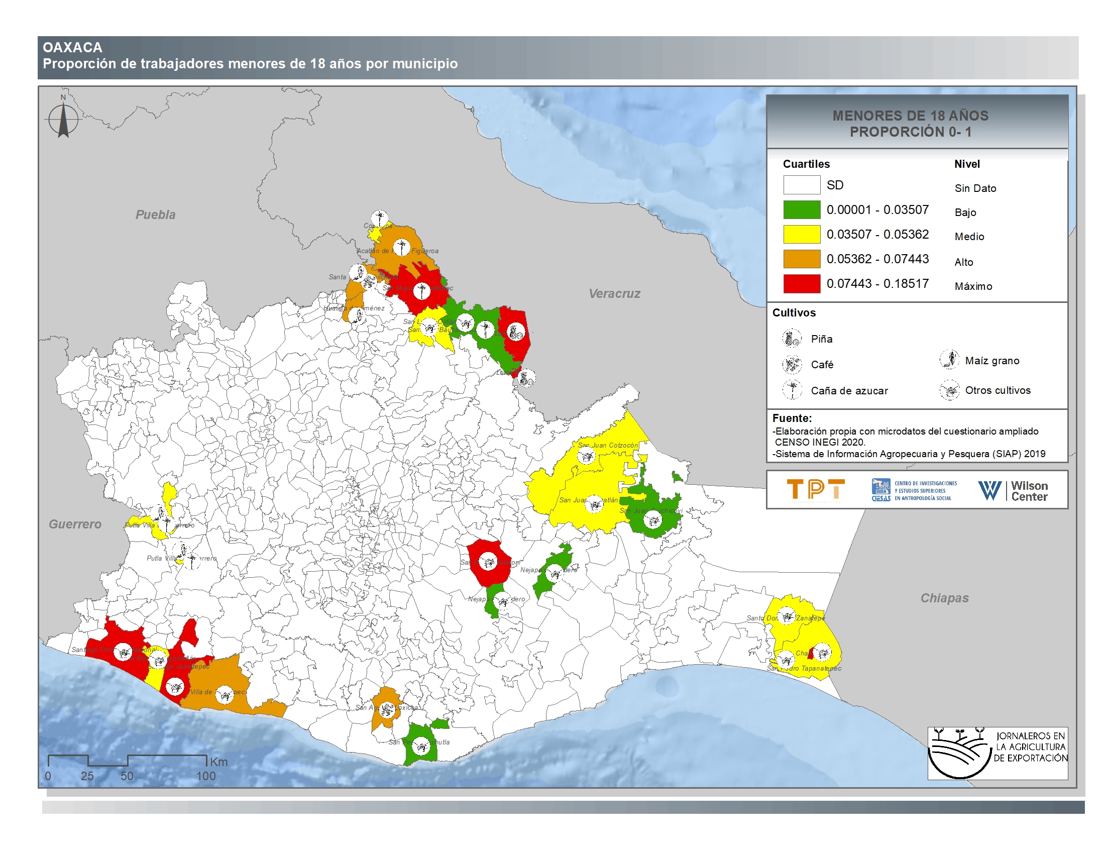The height and width of the screenshot is (854, 1105).
Task: Click the Wilson Center logo
Action: [1013, 490]
